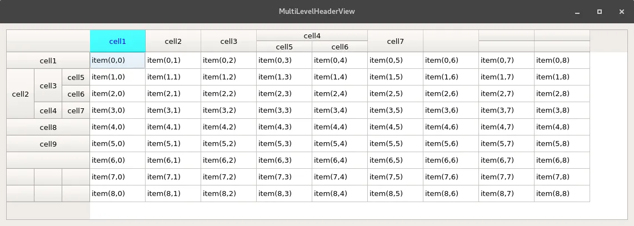This screenshot has width=634, height=226.
Task: Select the cell9 row header
Action: tap(48, 144)
